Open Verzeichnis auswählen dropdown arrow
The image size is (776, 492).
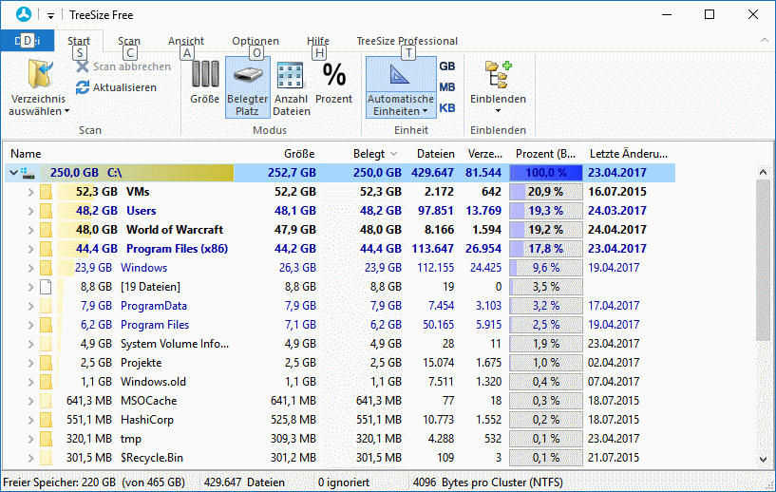click(66, 111)
